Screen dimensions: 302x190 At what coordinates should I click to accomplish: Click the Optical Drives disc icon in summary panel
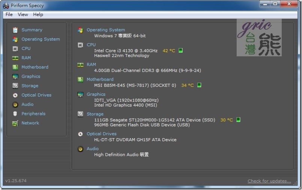[80, 134]
